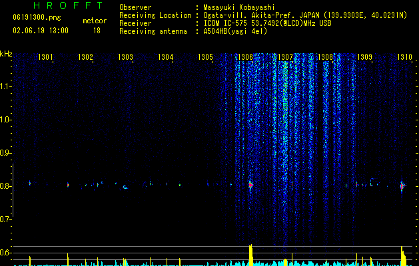Image resolution: width=419 pixels, height=266 pixels.
Task: Click the strong red meteor echo near 1306
Action: (x=250, y=185)
